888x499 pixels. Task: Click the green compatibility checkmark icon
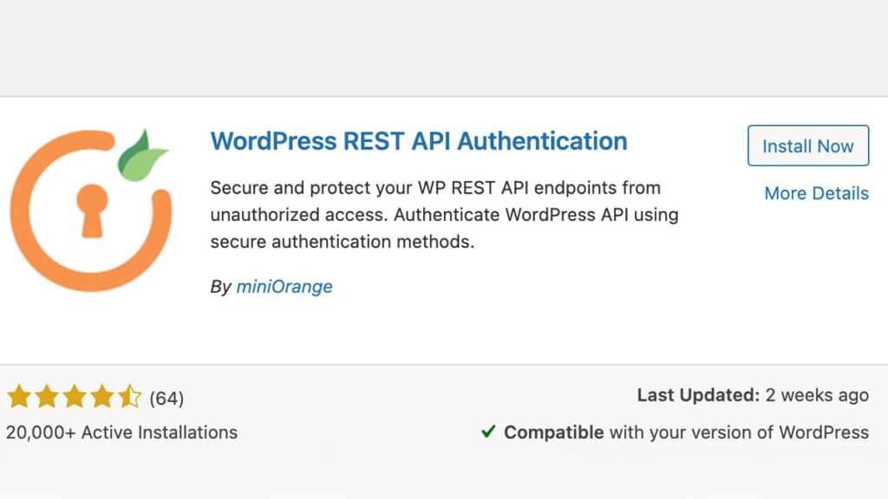tap(488, 431)
